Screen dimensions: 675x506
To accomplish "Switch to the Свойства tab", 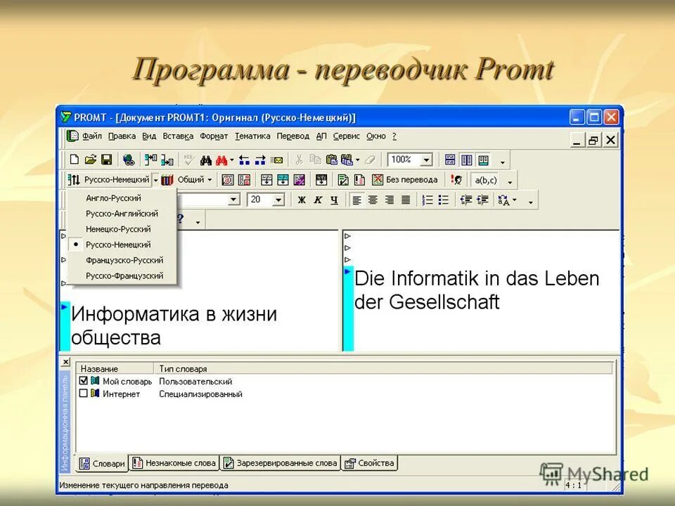I will click(x=369, y=463).
